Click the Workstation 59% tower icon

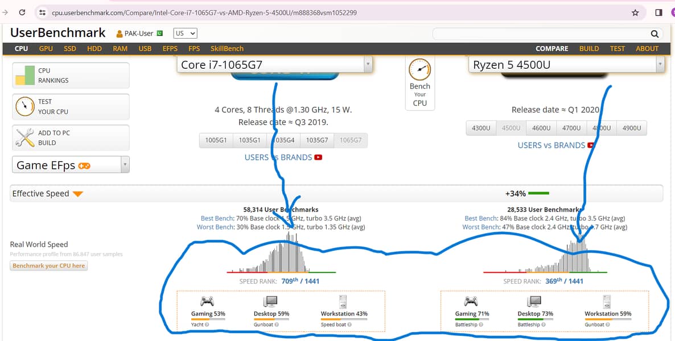[x=607, y=301]
